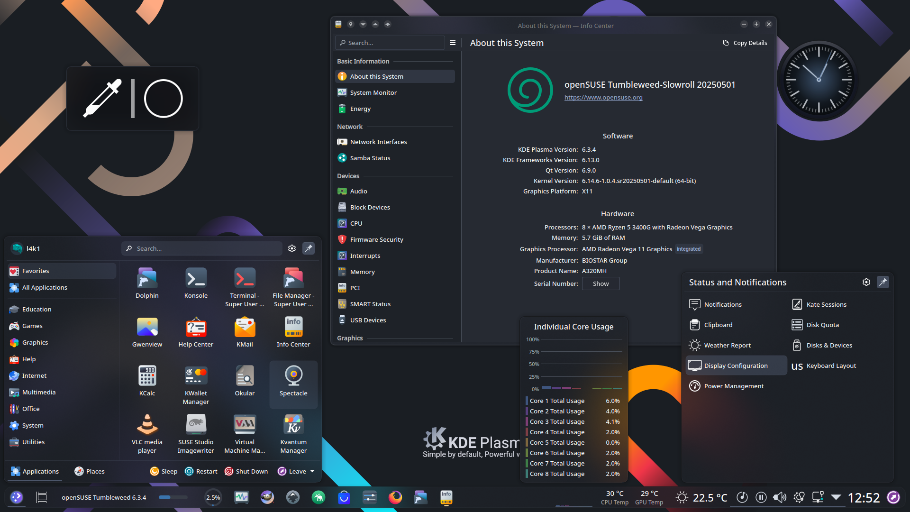Screen dimensions: 910x512
Task: Open Disks & Devices entry
Action: pyautogui.click(x=839, y=345)
